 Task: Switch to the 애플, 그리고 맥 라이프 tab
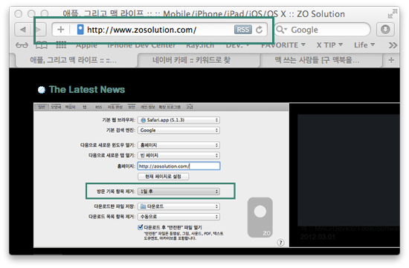pos(74,60)
